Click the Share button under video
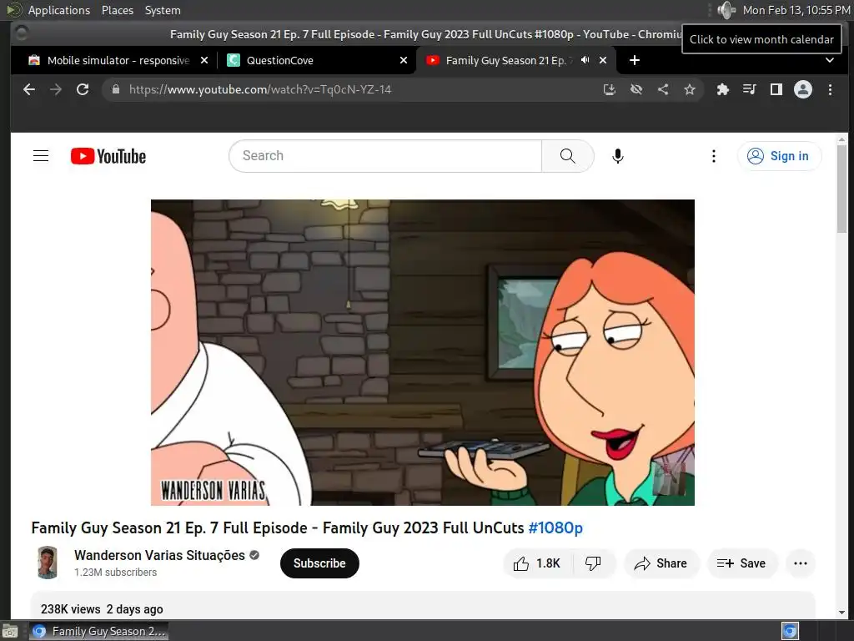The height and width of the screenshot is (641, 854). (x=661, y=563)
